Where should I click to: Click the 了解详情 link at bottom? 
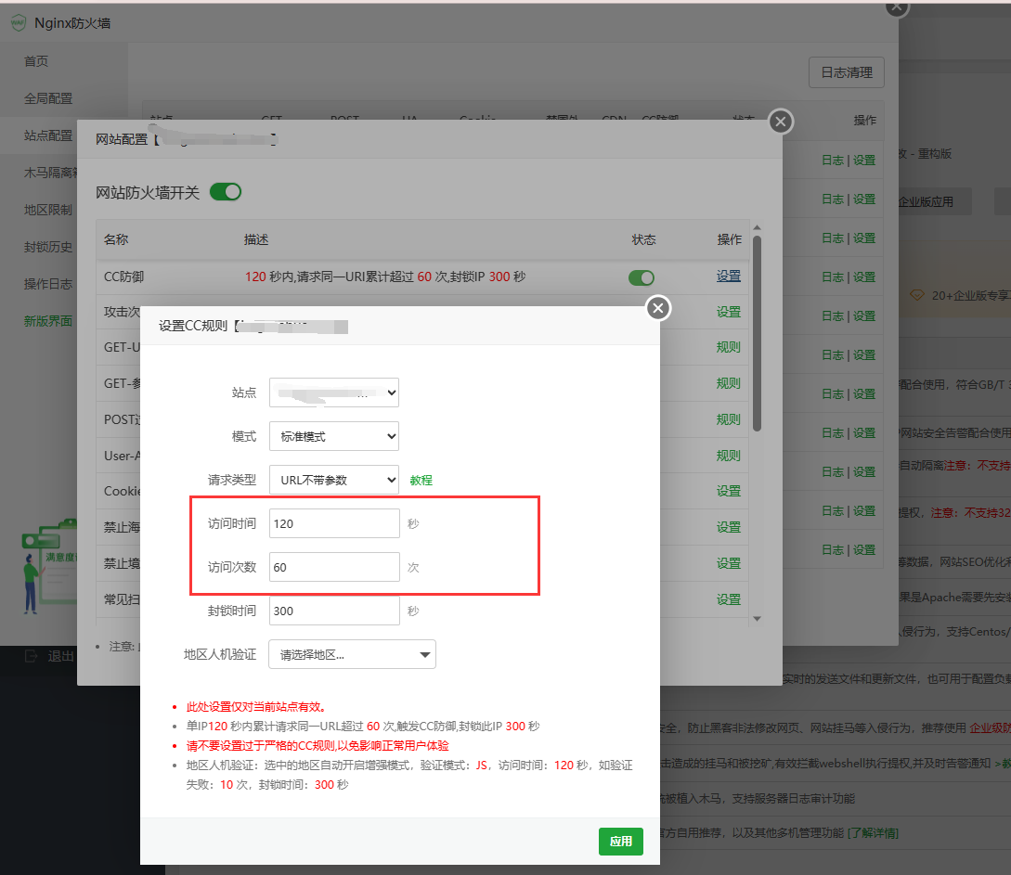pyautogui.click(x=873, y=832)
